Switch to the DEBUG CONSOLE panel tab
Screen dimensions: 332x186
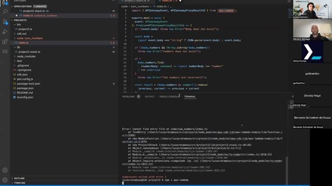170,97
